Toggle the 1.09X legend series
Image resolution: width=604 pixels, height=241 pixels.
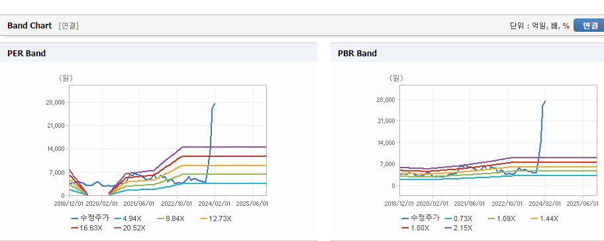[501, 218]
